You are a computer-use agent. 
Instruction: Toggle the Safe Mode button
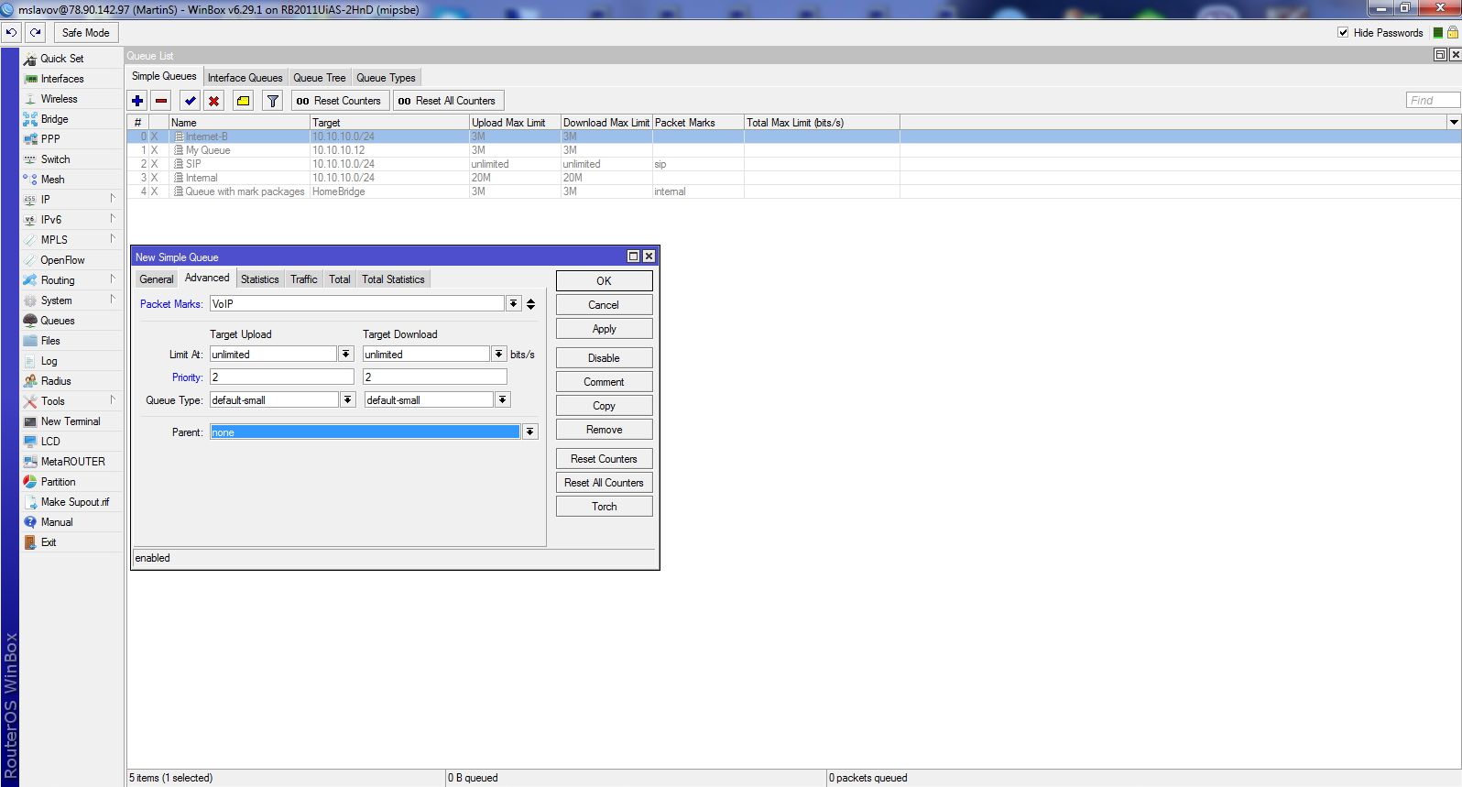(x=85, y=33)
